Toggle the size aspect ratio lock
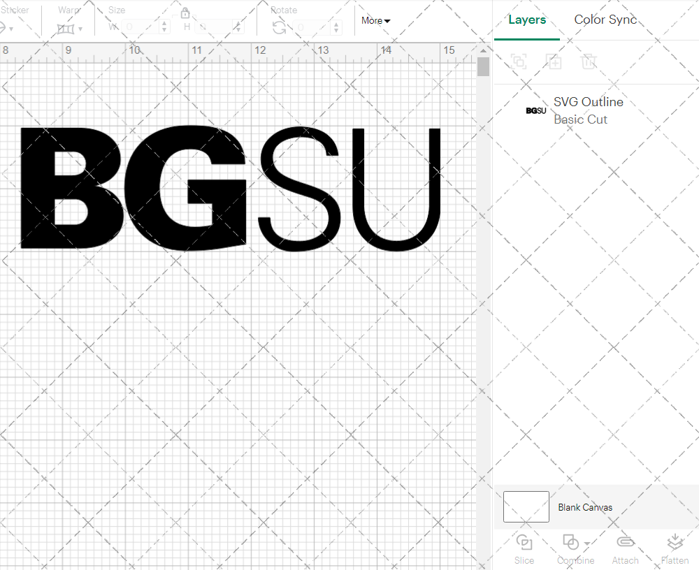 (185, 13)
